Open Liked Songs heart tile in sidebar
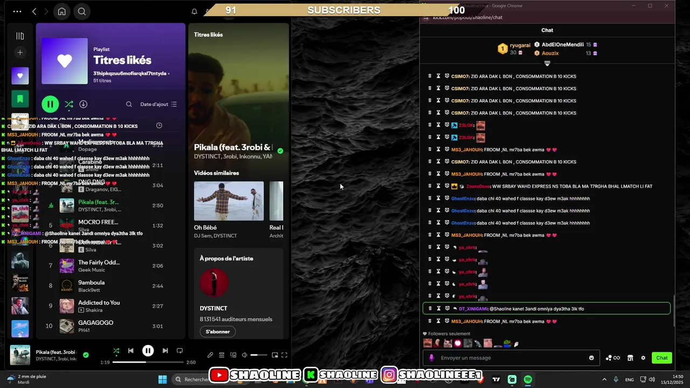This screenshot has height=388, width=690. click(20, 76)
